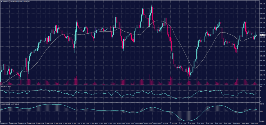The height and width of the screenshot is (125, 266).
Task: Click the 103.170 bottom price axis label
Action: tap(262, 84)
